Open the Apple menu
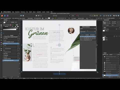The width and height of the screenshot is (120, 90). pyautogui.click(x=1, y=12)
